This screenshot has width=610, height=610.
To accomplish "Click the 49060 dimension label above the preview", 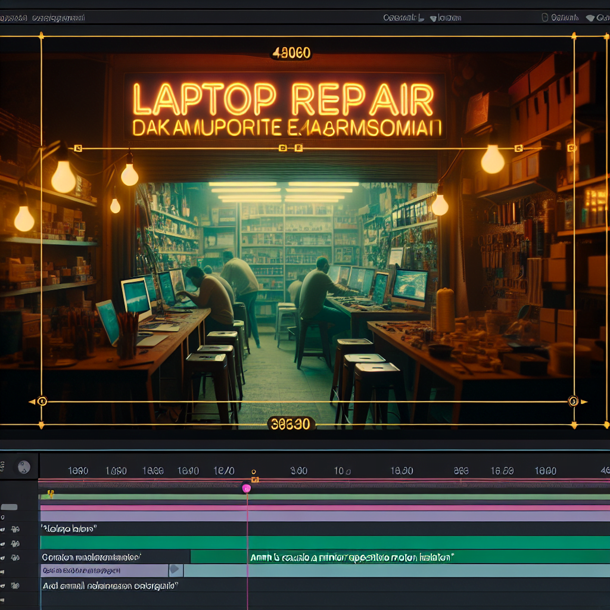I will (291, 53).
